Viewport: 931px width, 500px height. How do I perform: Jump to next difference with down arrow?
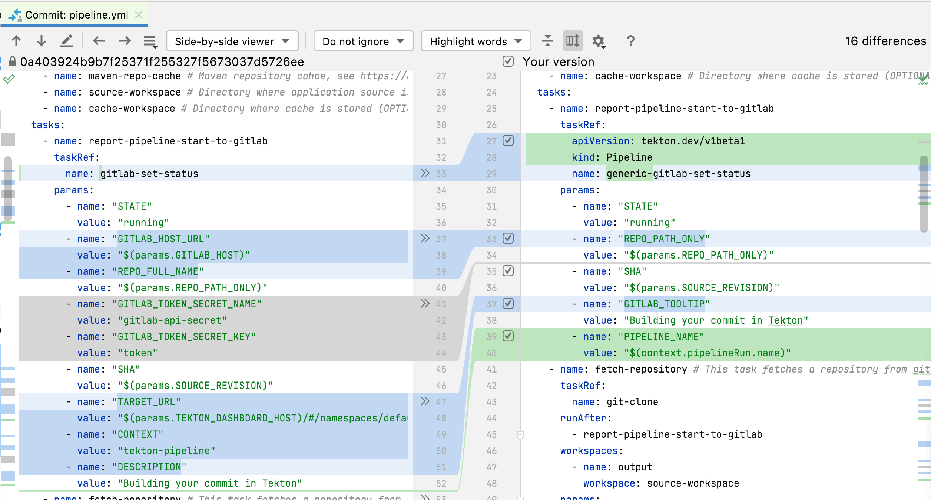(x=42, y=41)
